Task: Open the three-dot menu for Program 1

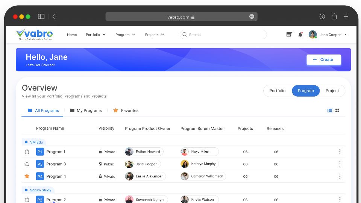Action: point(340,151)
